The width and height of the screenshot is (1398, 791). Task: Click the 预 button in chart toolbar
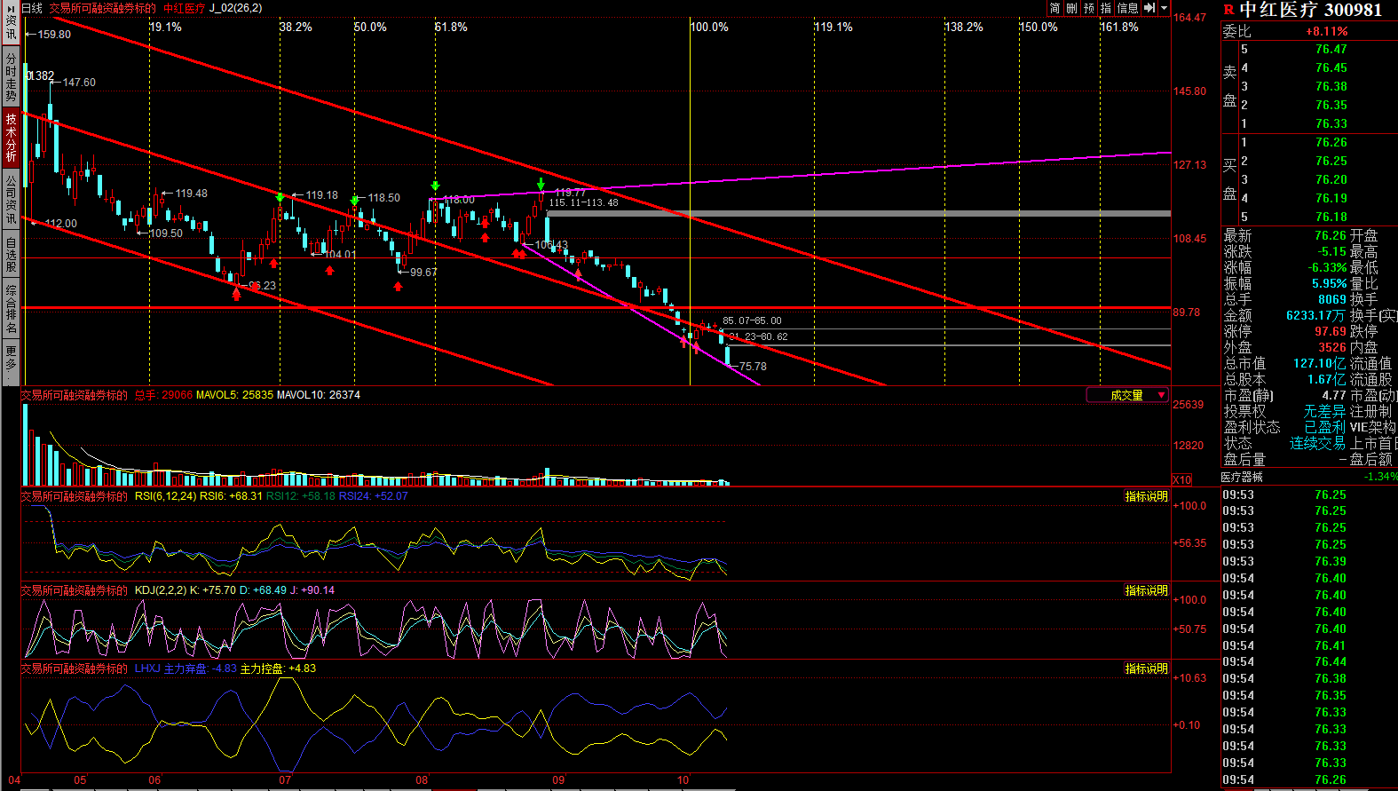1088,8
